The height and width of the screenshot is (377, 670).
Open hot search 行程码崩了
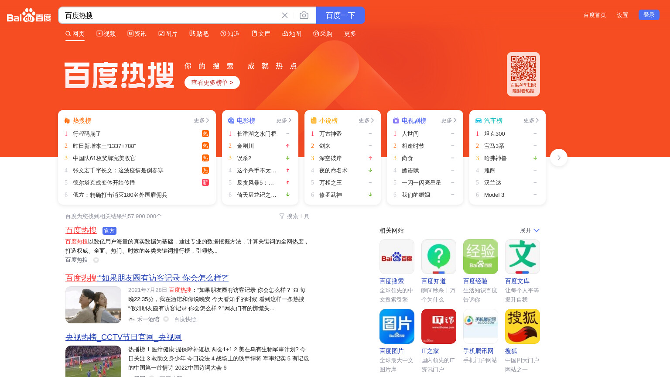pyautogui.click(x=87, y=134)
